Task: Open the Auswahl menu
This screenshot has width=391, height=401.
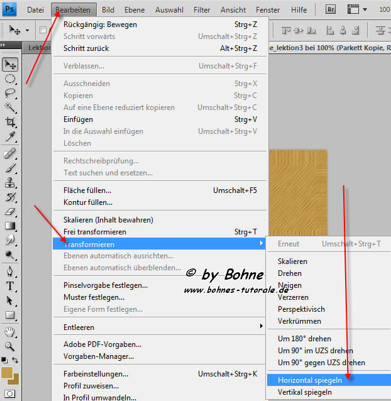Action: (x=169, y=10)
